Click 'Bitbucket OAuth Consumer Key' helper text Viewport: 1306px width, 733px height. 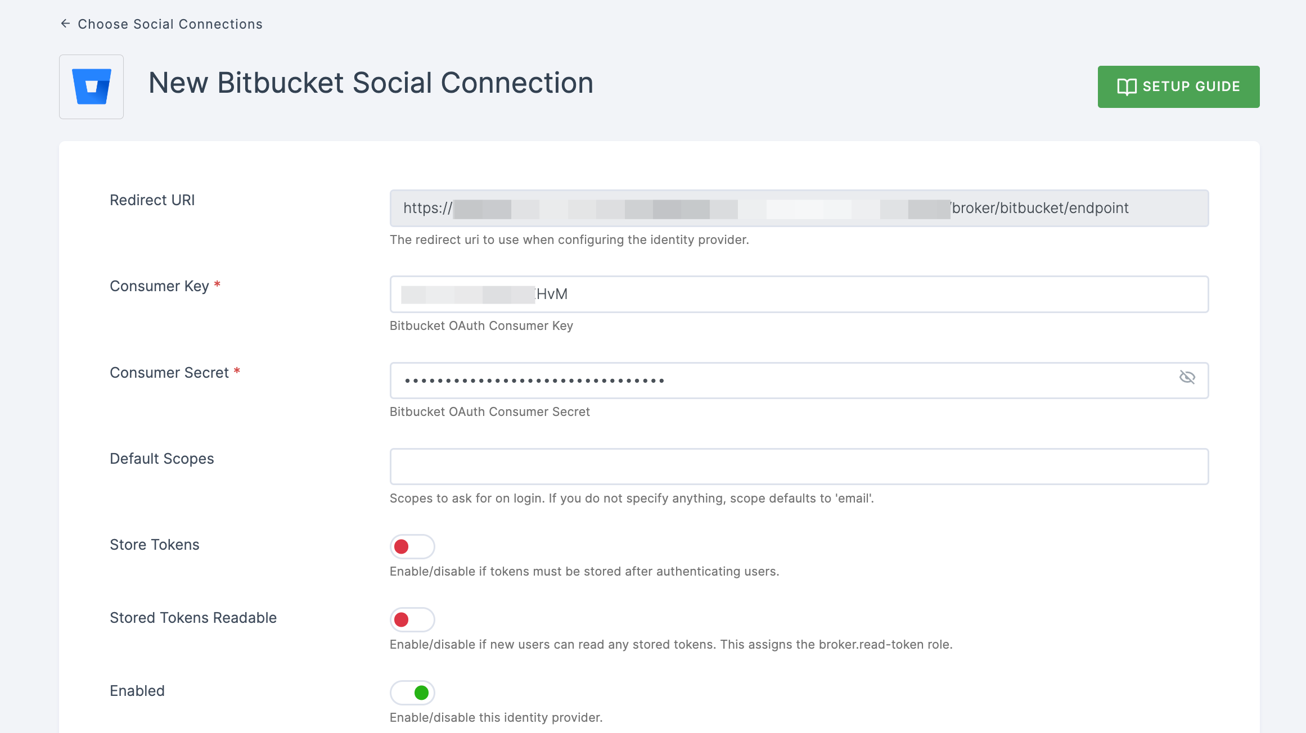[481, 325]
